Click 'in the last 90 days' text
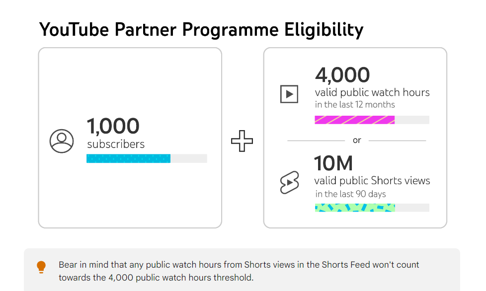 tap(350, 194)
